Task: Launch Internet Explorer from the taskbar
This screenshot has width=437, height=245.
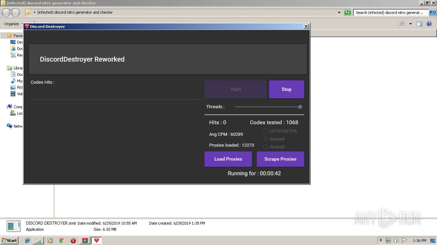Action: [x=27, y=241]
